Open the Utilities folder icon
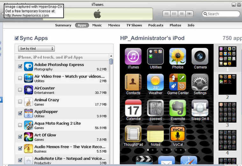 (155, 56)
